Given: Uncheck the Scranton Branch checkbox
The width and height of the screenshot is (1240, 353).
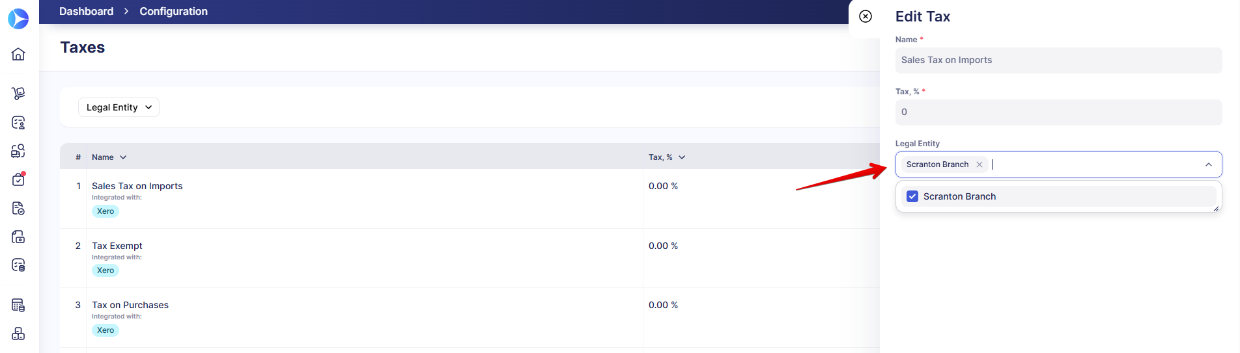Looking at the screenshot, I should (x=912, y=196).
